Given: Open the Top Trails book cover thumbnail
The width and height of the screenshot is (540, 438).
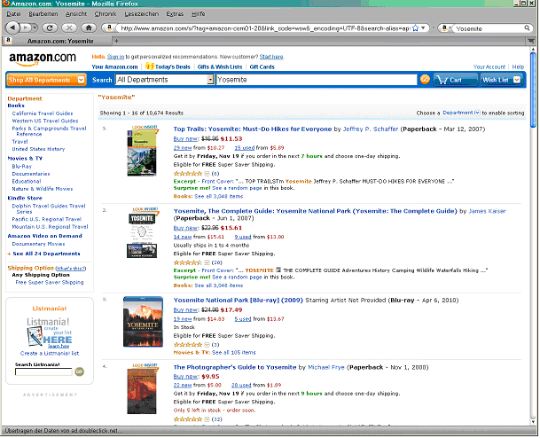Looking at the screenshot, I should click(142, 151).
